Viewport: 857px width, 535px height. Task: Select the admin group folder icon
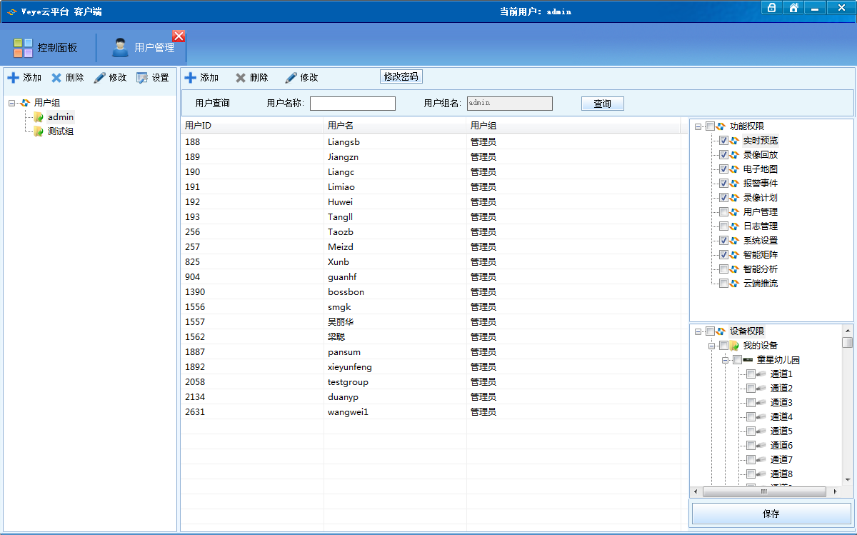[x=39, y=117]
